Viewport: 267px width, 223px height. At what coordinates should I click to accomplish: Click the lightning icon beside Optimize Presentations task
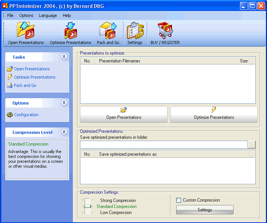coord(10,77)
